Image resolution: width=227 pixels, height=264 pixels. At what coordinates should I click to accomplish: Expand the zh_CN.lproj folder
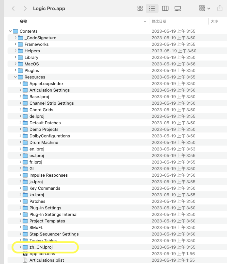(x=20, y=247)
